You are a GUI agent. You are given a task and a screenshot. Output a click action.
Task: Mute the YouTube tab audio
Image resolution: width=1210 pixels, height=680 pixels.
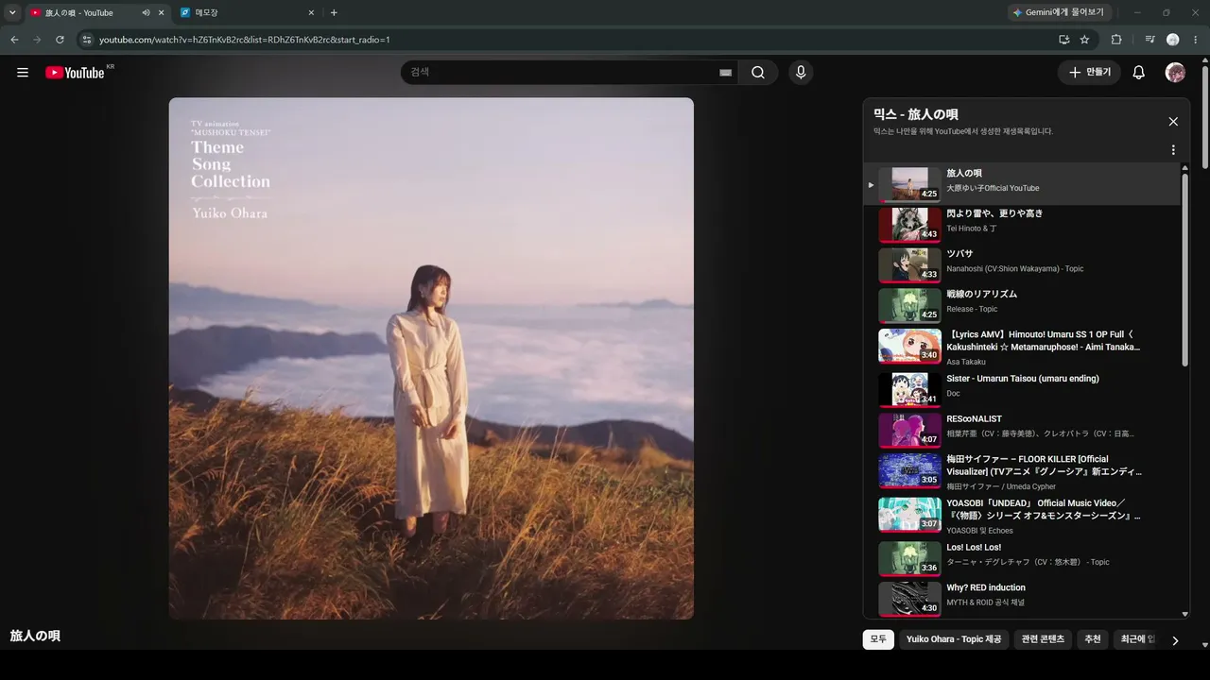click(146, 13)
